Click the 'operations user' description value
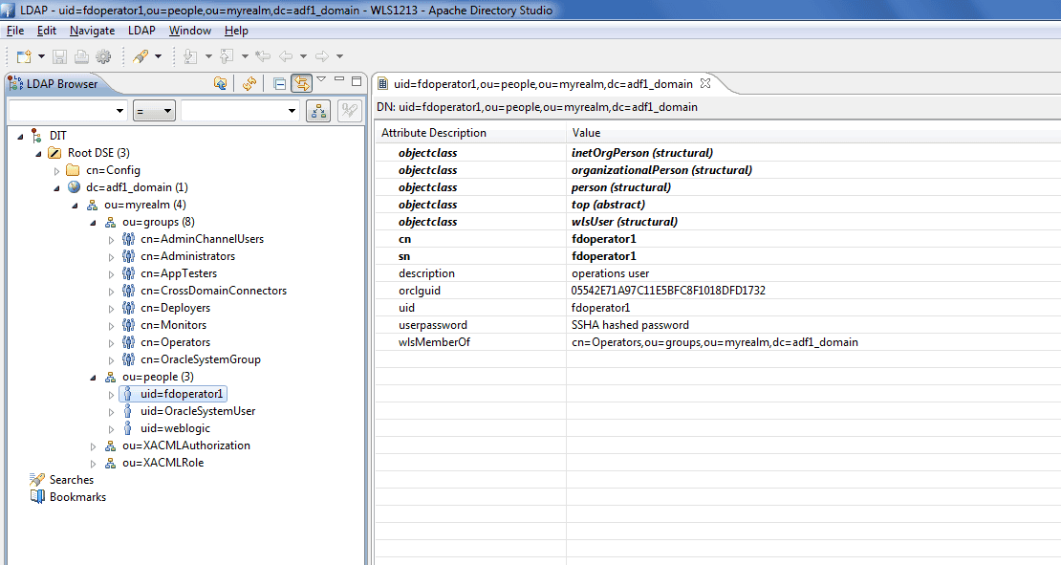The height and width of the screenshot is (565, 1061). tap(610, 273)
